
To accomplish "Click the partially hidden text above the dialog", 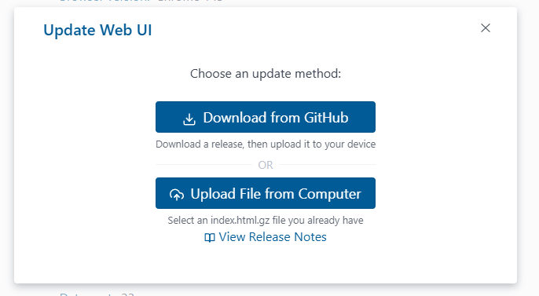I will pos(141,1).
